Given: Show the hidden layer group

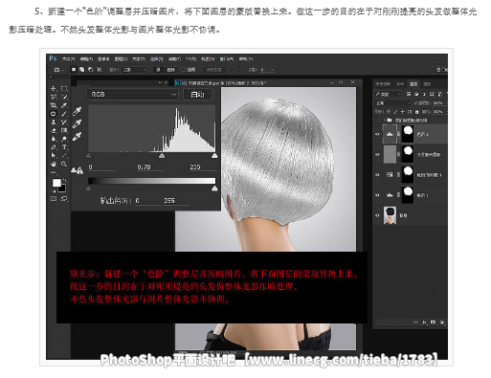Looking at the screenshot, I should (x=377, y=121).
